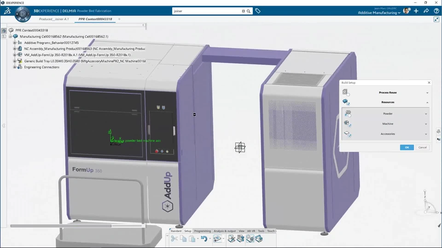Clear the search field text
This screenshot has width=442, height=248.
click(243, 11)
